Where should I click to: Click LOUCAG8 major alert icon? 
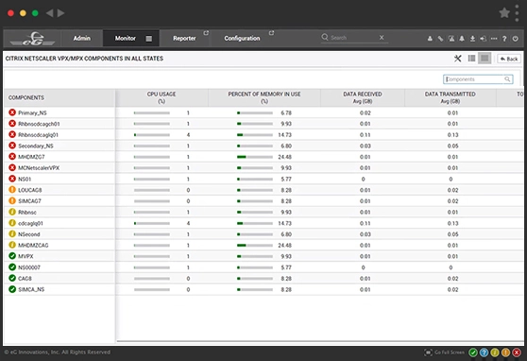[x=12, y=190]
